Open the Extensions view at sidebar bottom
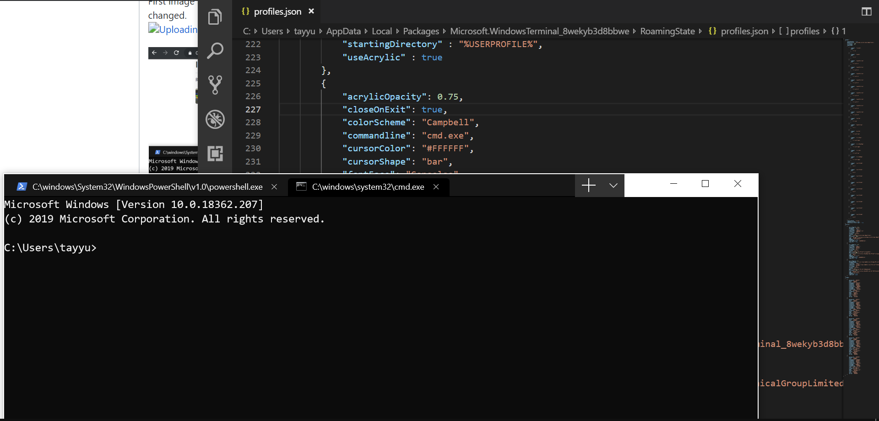 (215, 154)
